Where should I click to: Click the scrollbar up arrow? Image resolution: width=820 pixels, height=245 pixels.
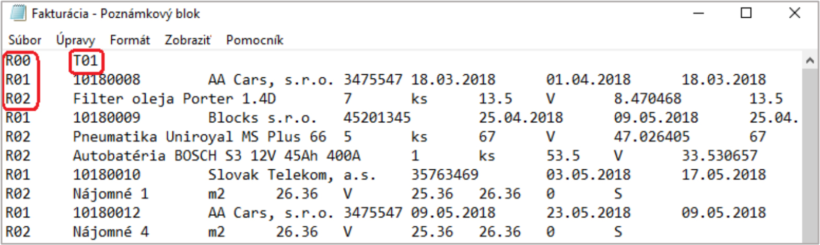click(810, 61)
